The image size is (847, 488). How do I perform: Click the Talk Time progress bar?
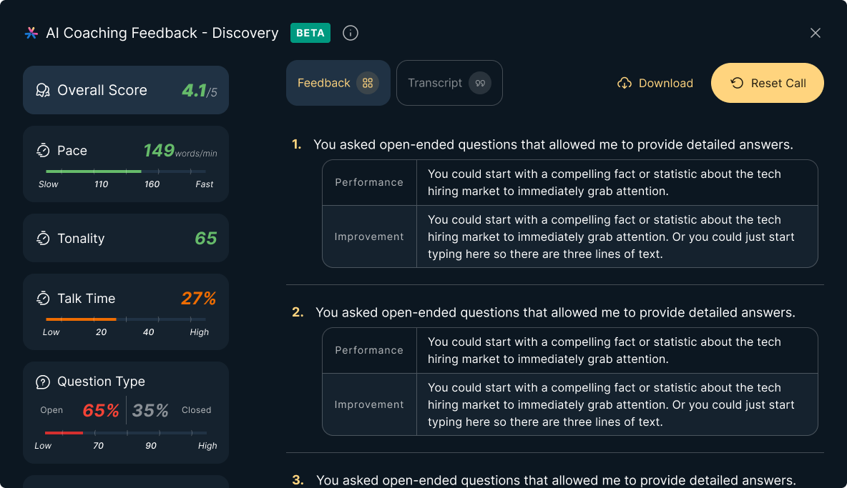(x=126, y=319)
